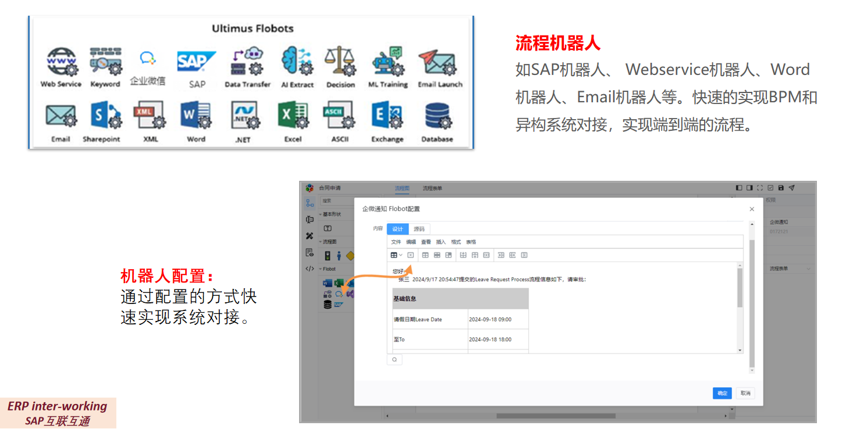Toggle the left panel layout icon

pos(739,188)
